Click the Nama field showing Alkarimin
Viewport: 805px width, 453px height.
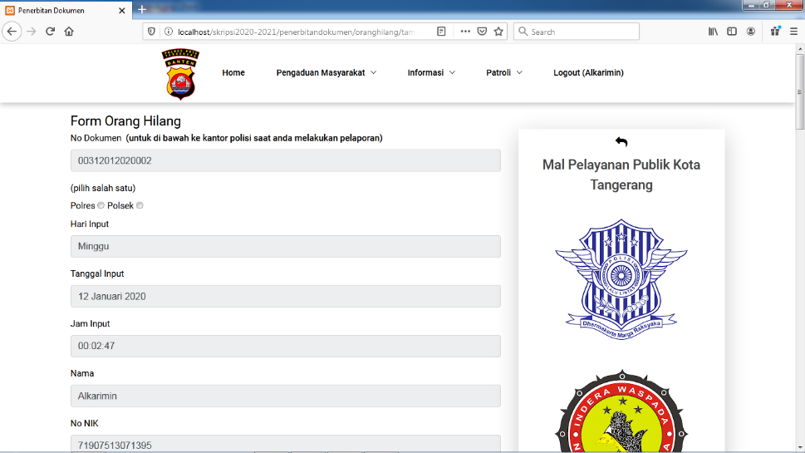coord(286,396)
